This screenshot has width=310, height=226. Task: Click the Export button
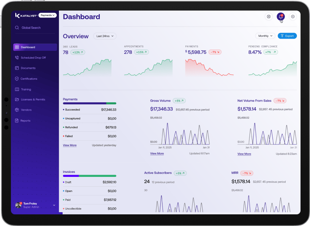tap(287, 36)
